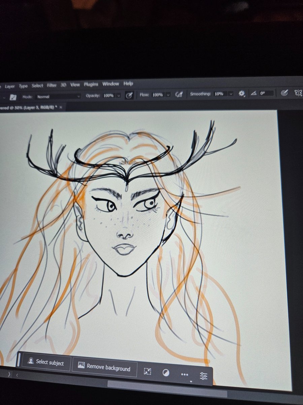This screenshot has width=303, height=405.
Task: Toggle the brush settings panel icon
Action: coord(13,97)
